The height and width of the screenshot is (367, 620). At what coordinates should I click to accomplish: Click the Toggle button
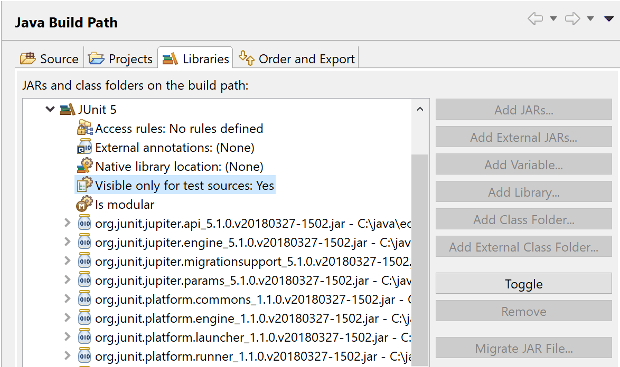tap(524, 283)
